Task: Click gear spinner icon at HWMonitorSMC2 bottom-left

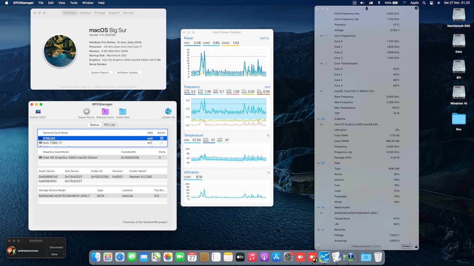Action: pyautogui.click(x=318, y=246)
